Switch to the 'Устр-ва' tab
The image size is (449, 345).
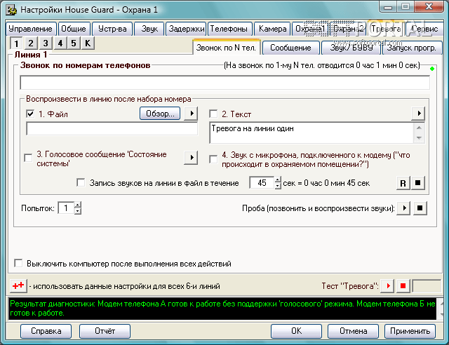point(112,29)
